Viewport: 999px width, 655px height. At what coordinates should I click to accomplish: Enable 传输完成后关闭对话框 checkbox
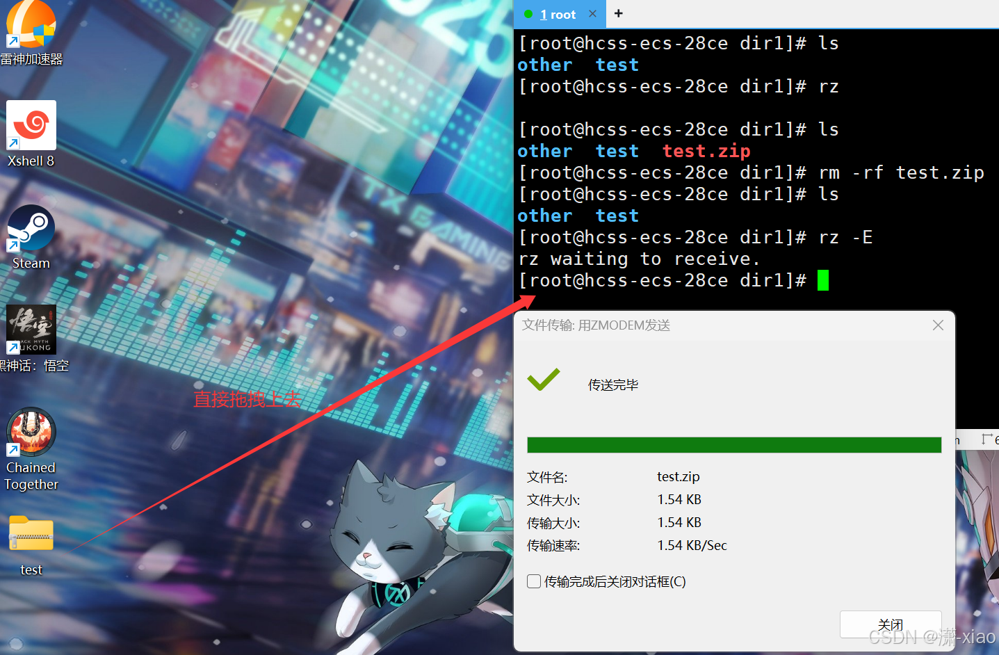click(x=534, y=581)
